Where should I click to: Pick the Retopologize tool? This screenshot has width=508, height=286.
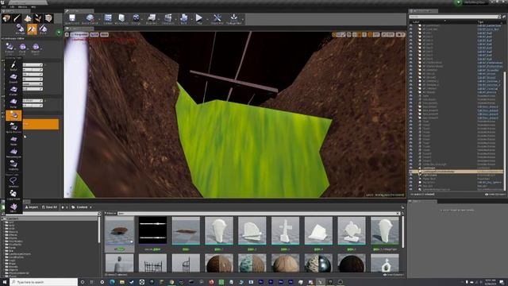click(x=13, y=153)
